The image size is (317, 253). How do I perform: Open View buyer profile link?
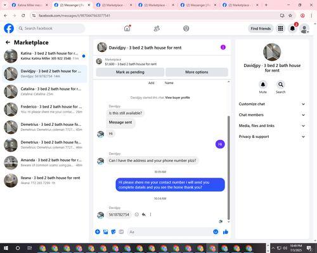pos(178,97)
